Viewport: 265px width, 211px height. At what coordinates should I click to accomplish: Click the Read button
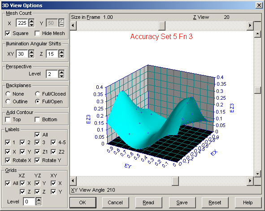point(148,202)
